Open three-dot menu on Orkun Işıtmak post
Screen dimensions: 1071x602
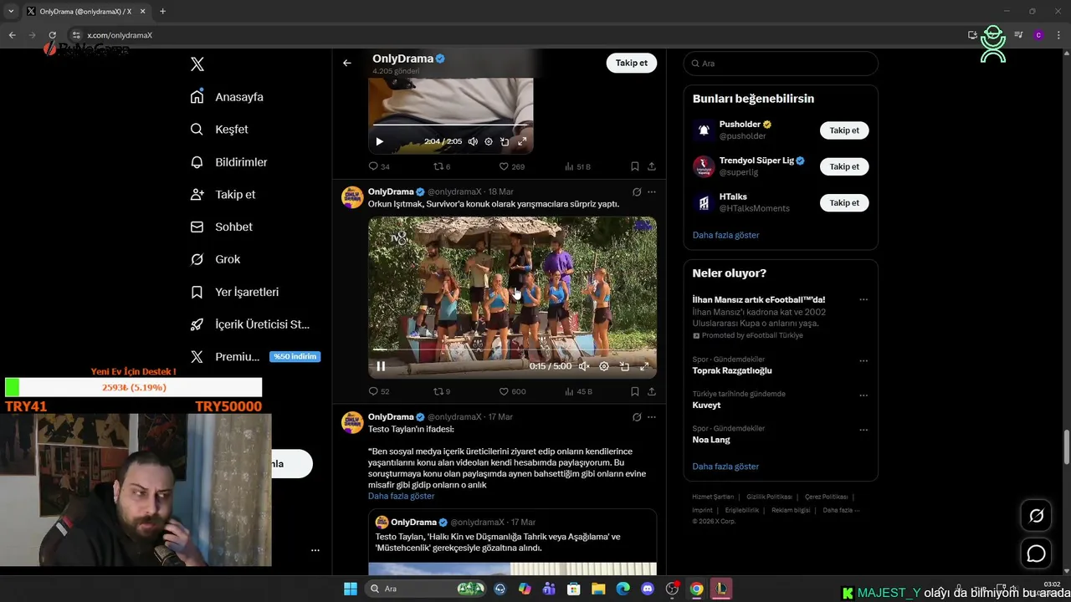click(x=652, y=192)
